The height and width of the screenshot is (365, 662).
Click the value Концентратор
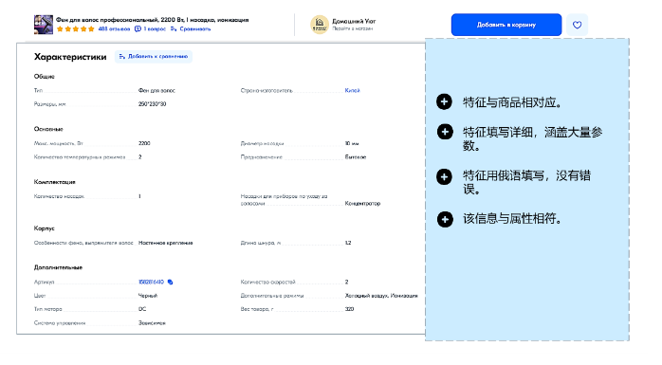coord(362,204)
